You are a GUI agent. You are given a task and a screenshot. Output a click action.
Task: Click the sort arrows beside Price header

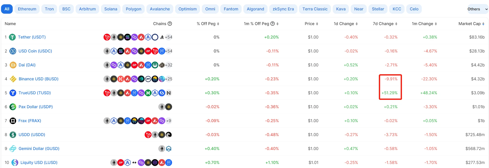317,24
